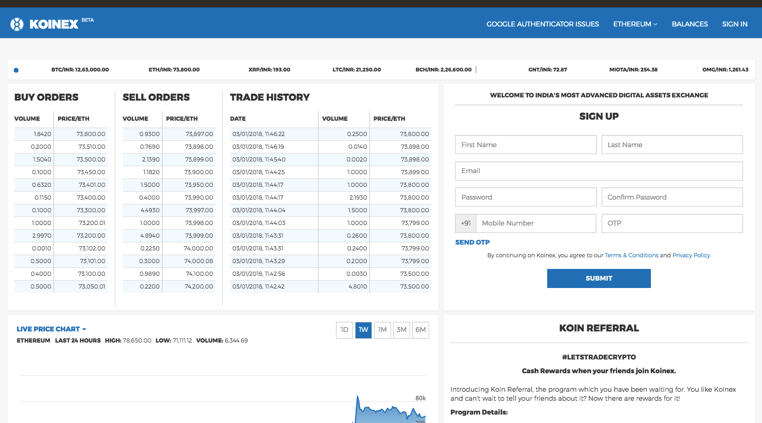Click the Trade History heading
Screen dimensions: 762x423
point(270,97)
